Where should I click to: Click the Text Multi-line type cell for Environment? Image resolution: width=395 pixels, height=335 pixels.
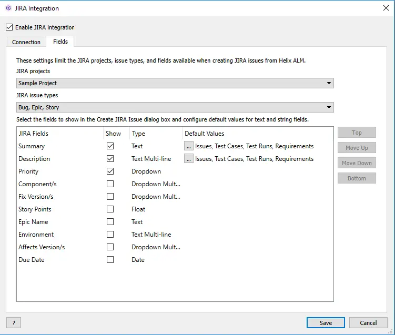coord(151,235)
